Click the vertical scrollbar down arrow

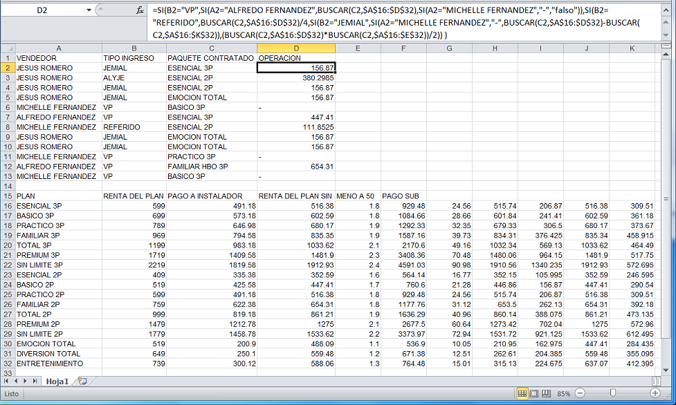click(x=666, y=370)
